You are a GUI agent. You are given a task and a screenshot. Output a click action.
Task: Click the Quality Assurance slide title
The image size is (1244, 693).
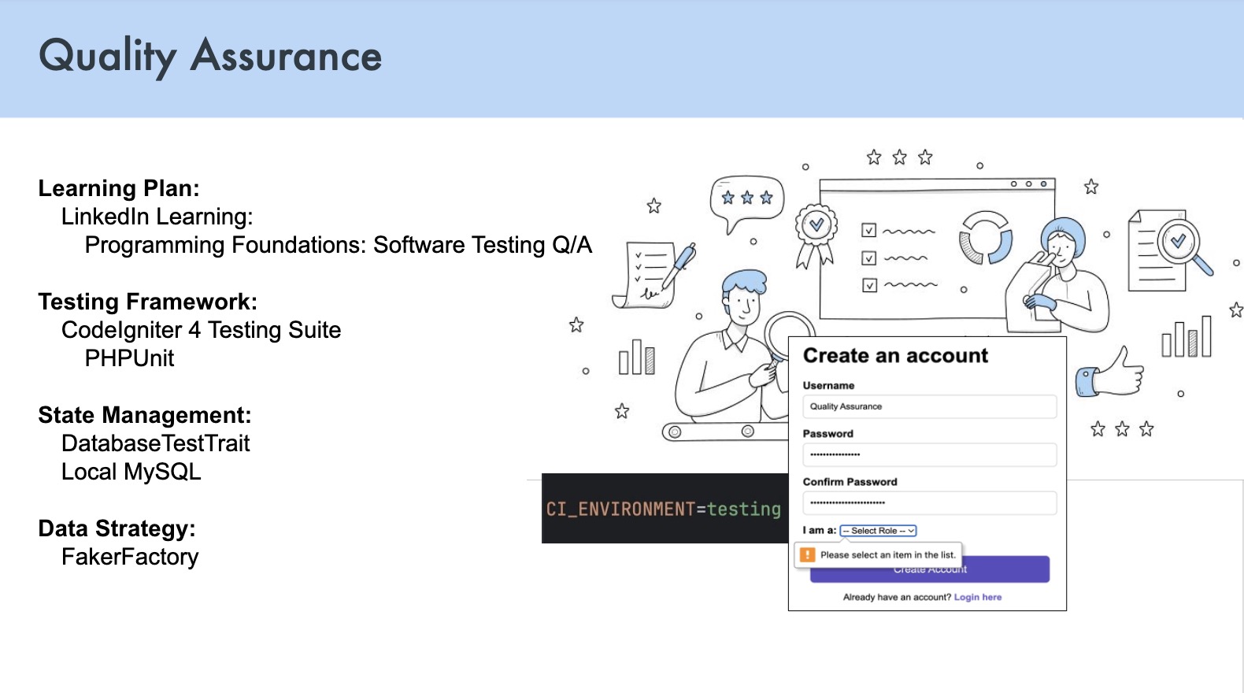(x=210, y=57)
